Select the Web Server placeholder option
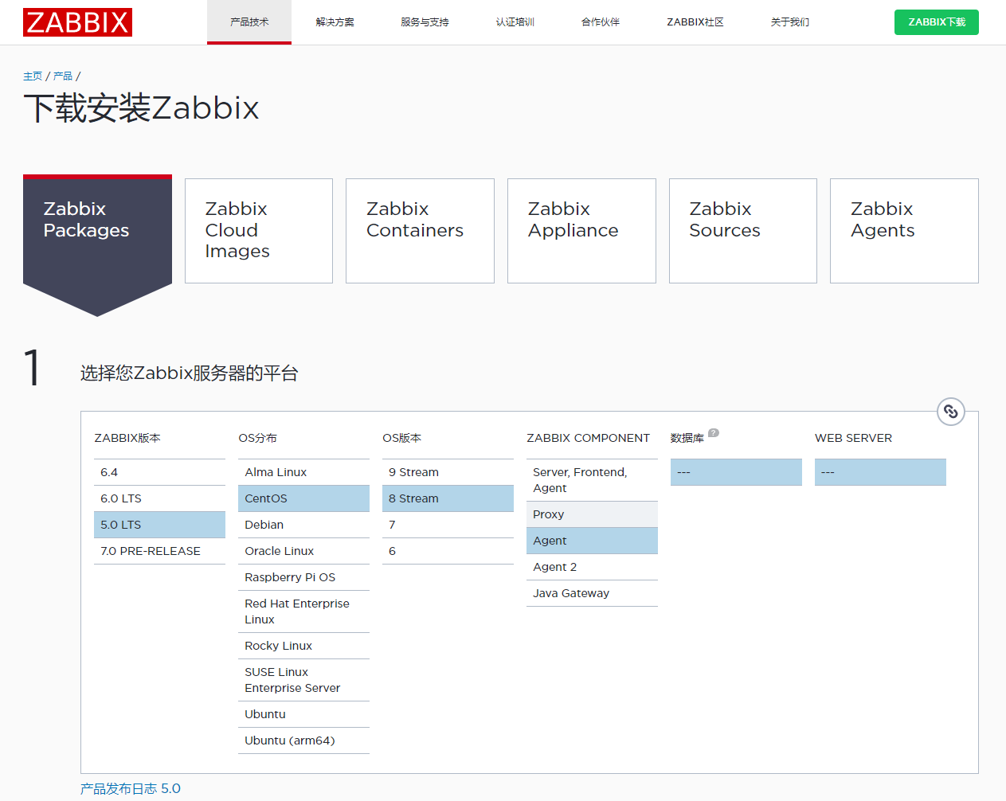The height and width of the screenshot is (801, 1006). tap(879, 472)
